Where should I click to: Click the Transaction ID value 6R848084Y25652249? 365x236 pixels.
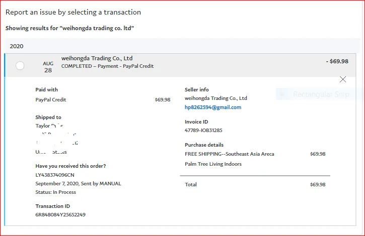tap(60, 214)
